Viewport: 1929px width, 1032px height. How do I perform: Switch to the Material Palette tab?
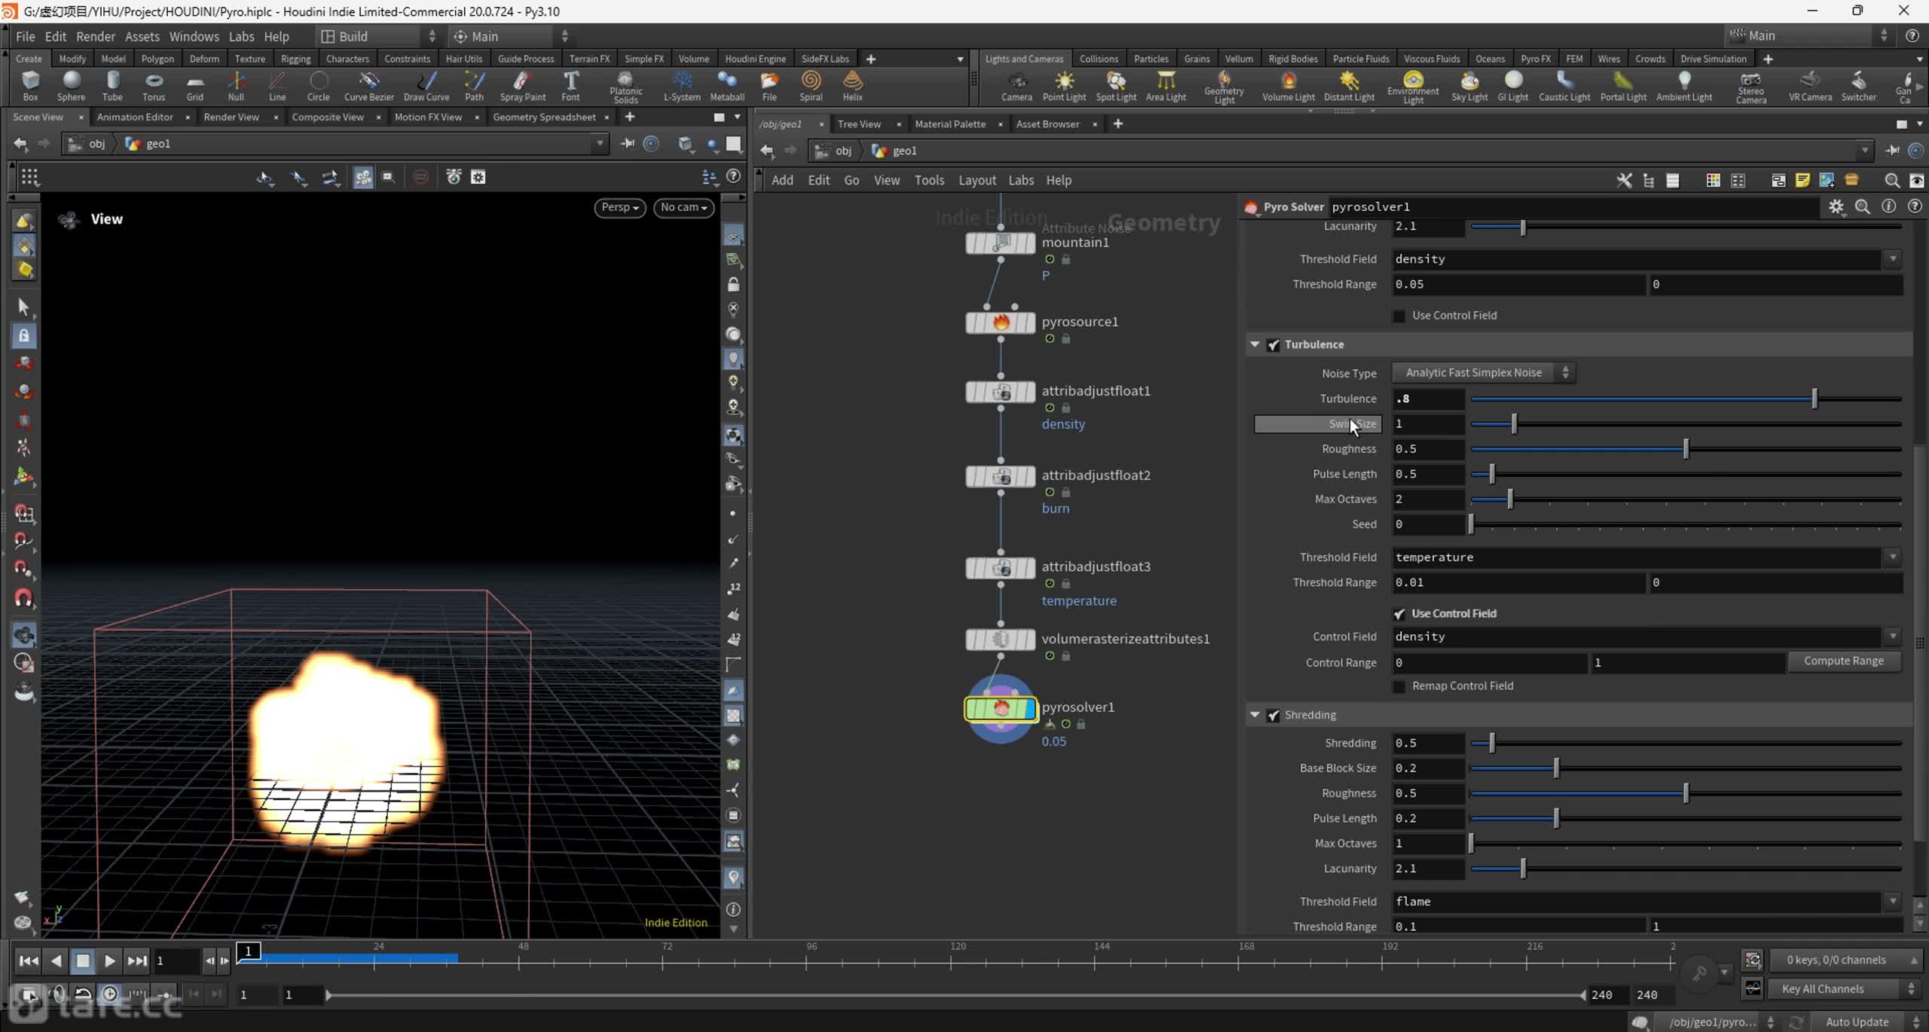tap(949, 124)
